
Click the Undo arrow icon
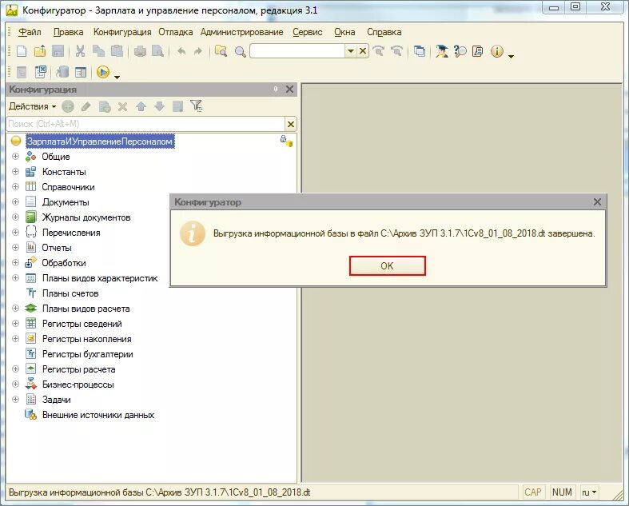click(181, 51)
